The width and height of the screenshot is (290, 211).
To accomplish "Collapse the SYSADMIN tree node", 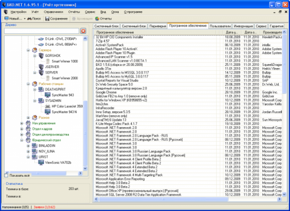I will [x=34, y=101].
